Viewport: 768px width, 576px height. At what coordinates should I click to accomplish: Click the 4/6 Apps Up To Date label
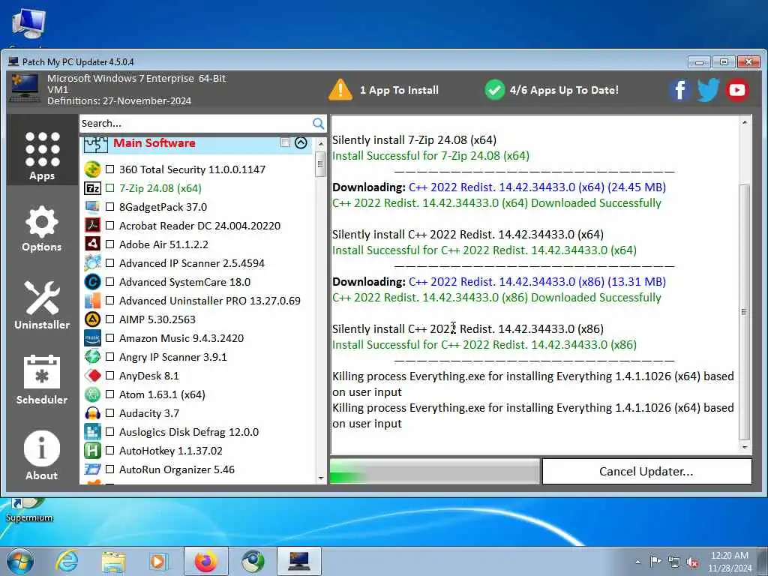pos(564,90)
